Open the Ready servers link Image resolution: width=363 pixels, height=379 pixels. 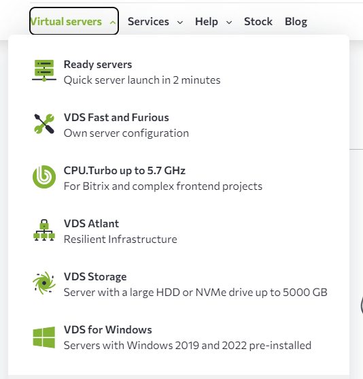pyautogui.click(x=98, y=64)
